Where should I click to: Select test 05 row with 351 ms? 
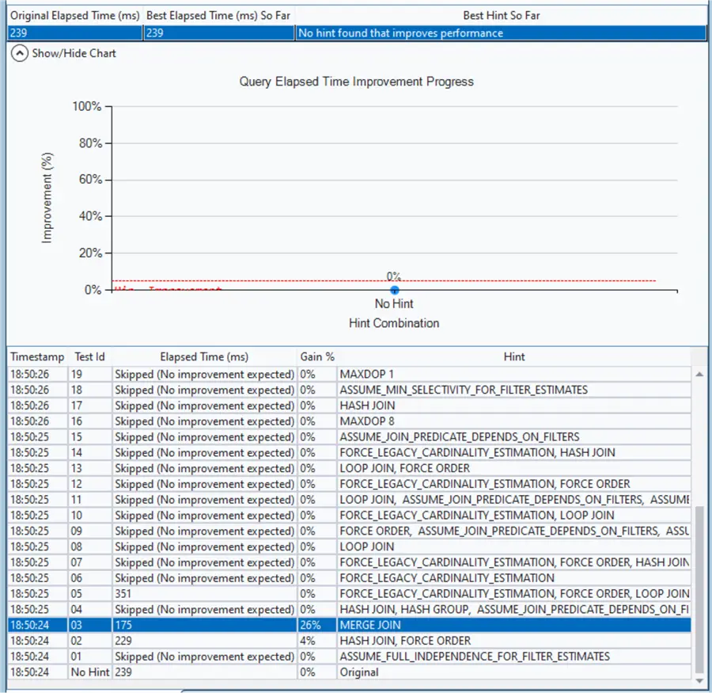tap(349, 593)
